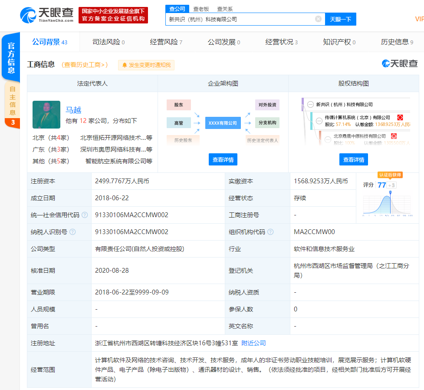This screenshot has height=390, width=424.
Task: Open the 司法风险 tab
Action: [108, 42]
